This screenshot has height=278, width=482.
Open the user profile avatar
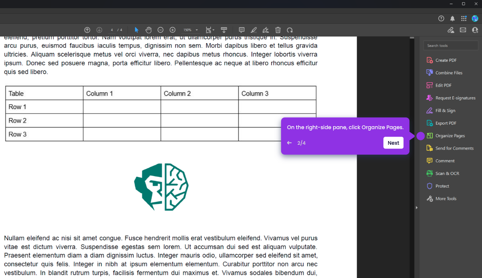475,19
